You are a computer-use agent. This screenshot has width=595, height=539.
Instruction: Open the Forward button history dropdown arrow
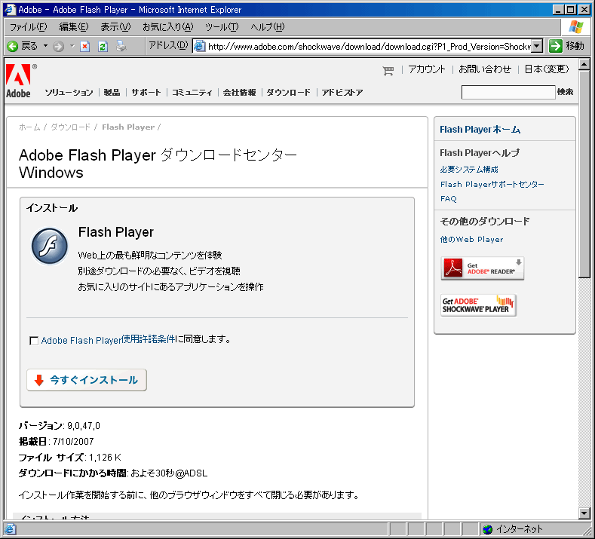pyautogui.click(x=72, y=46)
